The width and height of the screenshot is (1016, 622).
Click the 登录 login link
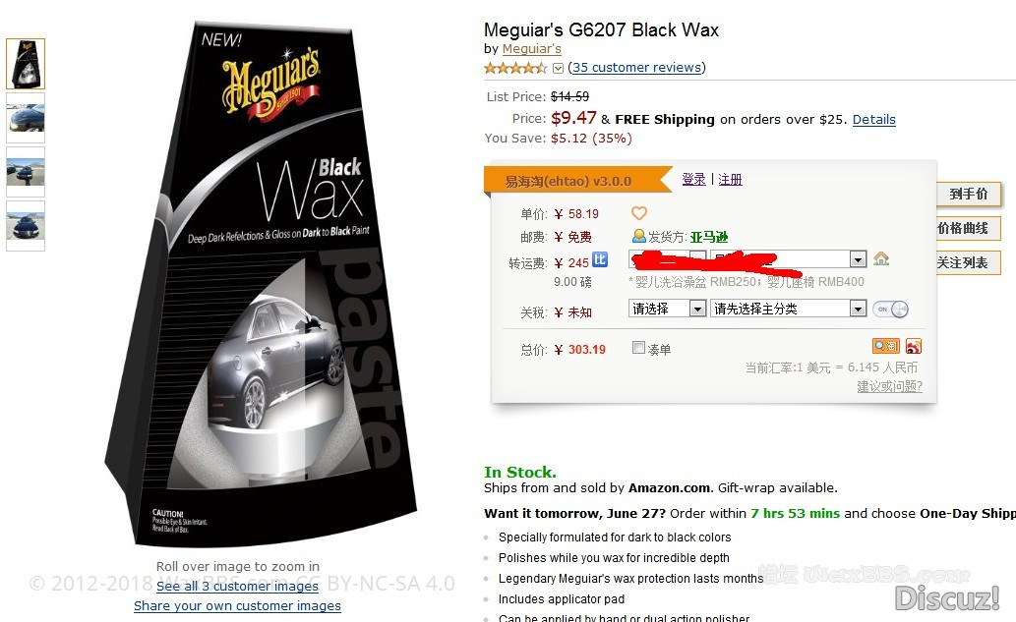click(x=693, y=179)
